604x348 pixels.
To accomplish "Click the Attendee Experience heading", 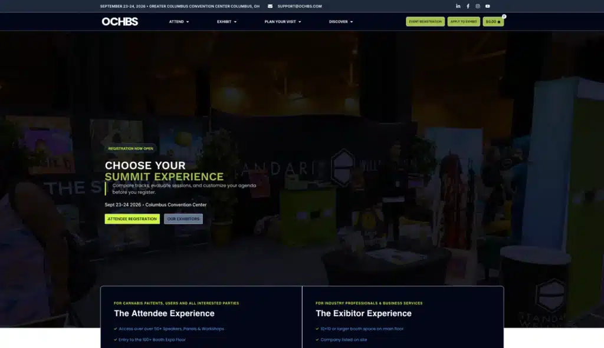I will (164, 313).
